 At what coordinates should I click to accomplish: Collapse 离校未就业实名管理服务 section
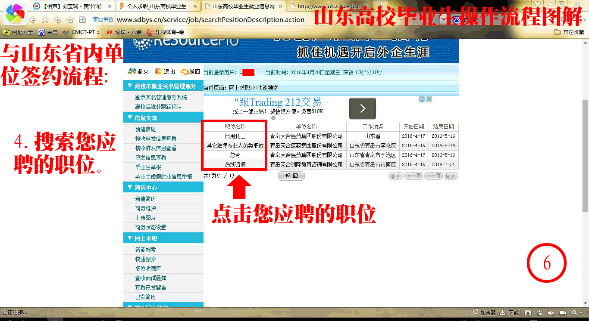coord(163,86)
